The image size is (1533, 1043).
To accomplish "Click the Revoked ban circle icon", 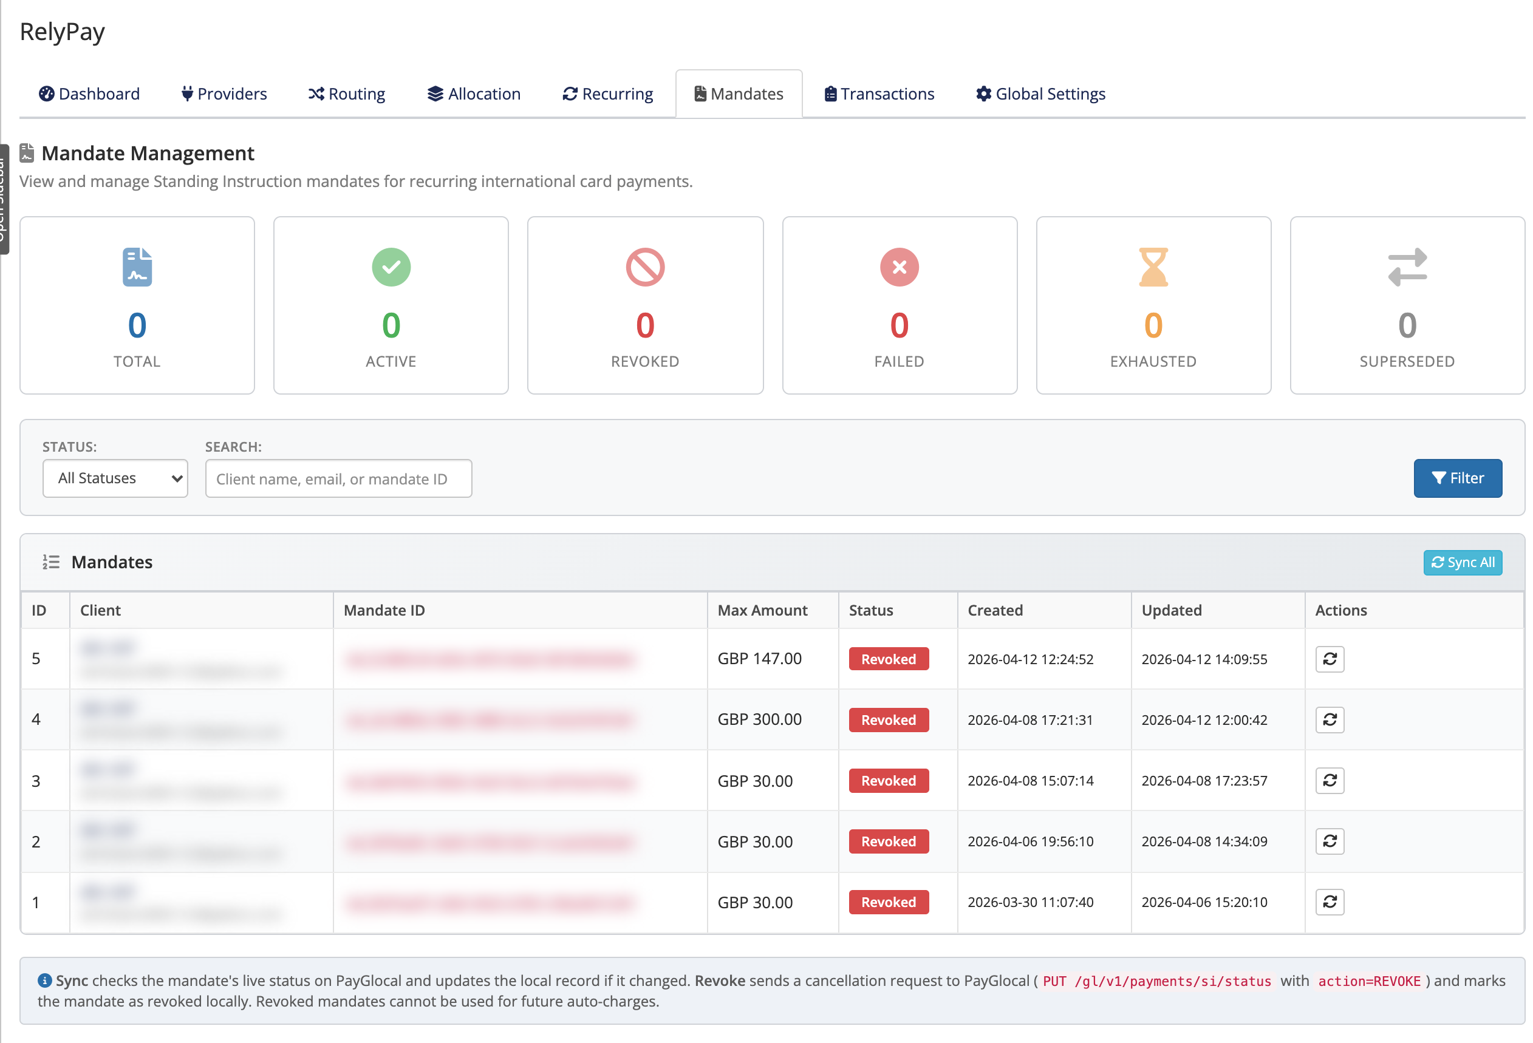I will pos(645,267).
